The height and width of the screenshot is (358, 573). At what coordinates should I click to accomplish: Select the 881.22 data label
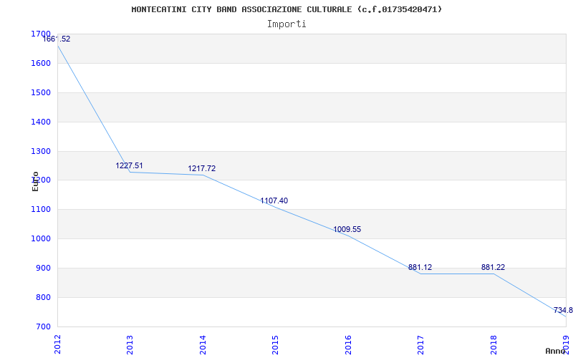pyautogui.click(x=493, y=267)
